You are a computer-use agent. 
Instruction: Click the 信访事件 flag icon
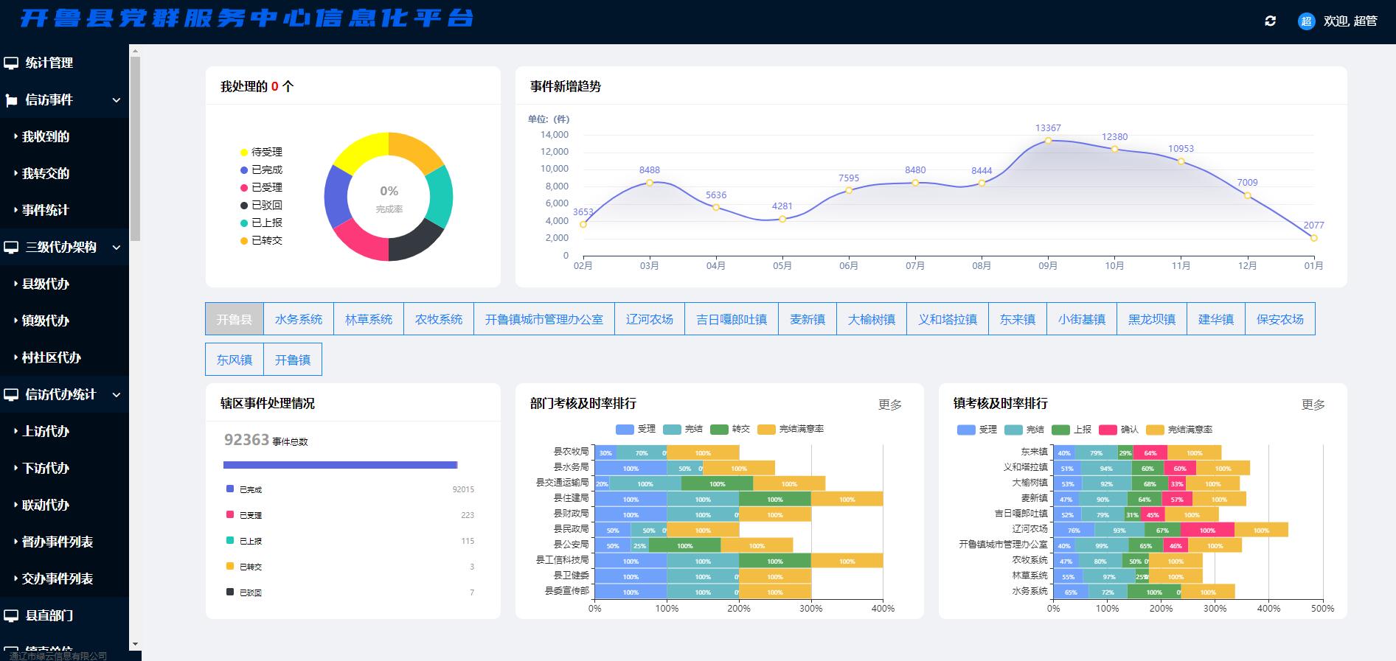(11, 100)
